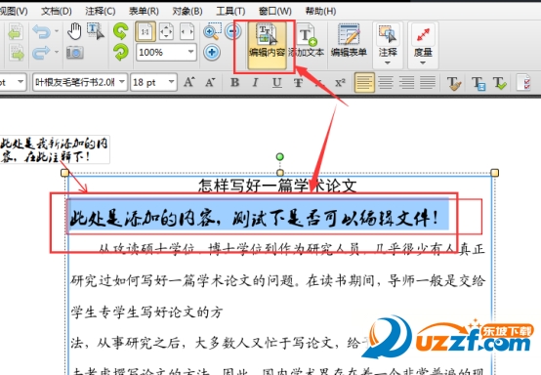Viewport: 541px width, 375px height.
Task: Click the top-right resize handle of text box
Action: coord(494,173)
